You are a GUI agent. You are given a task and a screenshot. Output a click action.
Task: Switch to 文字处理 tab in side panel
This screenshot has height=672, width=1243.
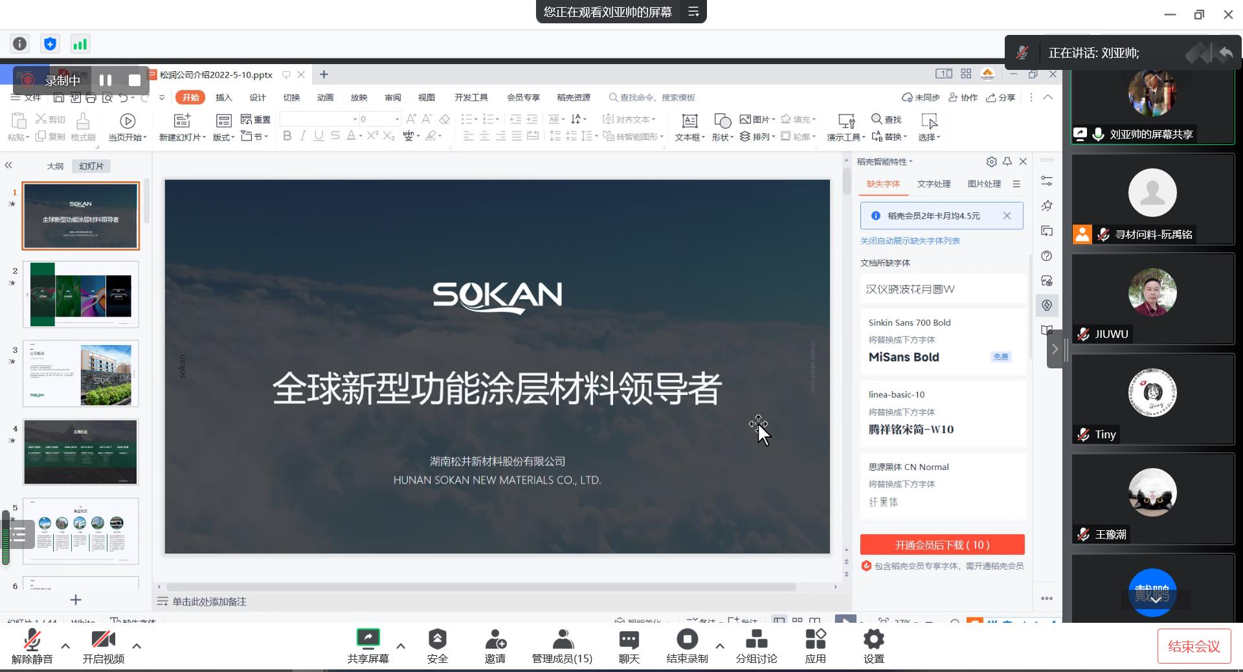pyautogui.click(x=934, y=184)
